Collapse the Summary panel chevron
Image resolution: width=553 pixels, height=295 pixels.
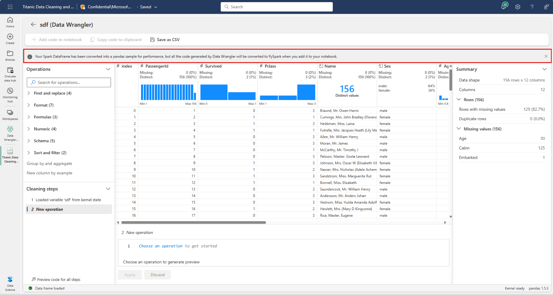545,69
